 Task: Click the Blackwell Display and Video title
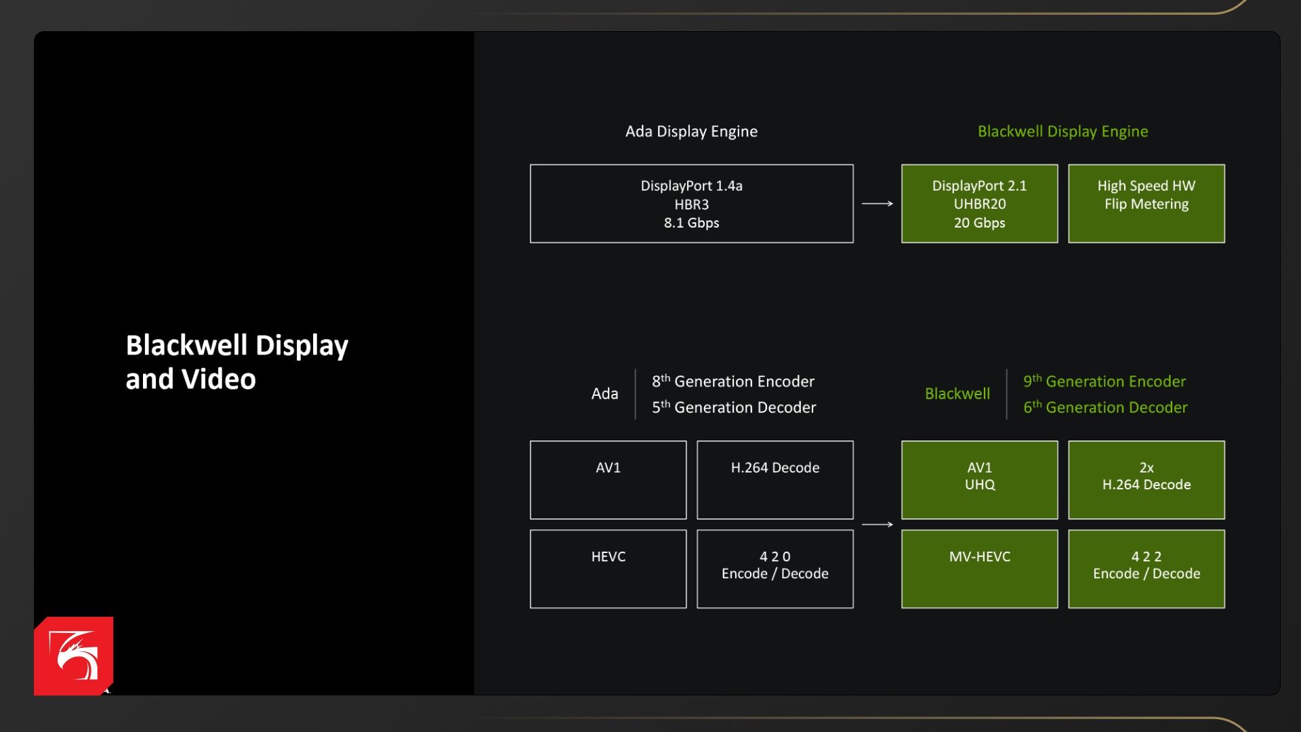point(236,362)
